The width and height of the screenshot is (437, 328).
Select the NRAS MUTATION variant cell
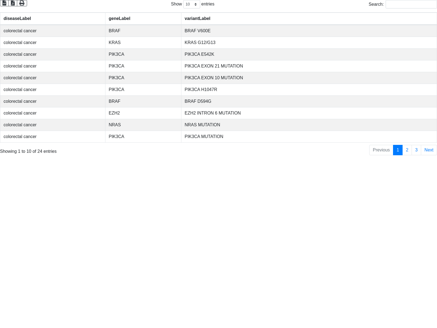(x=309, y=125)
